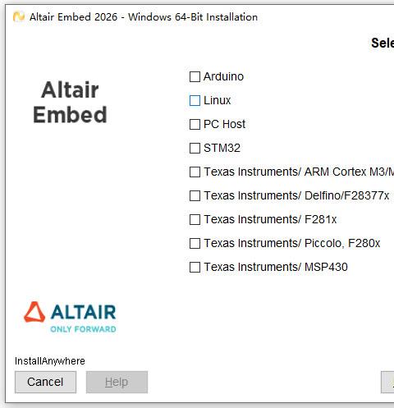Click the Arduino label text

[223, 76]
